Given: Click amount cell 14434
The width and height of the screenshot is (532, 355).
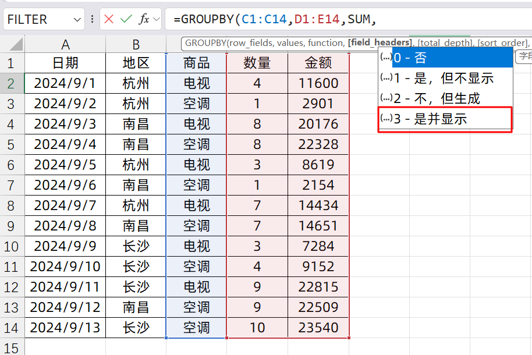Looking at the screenshot, I should (x=318, y=205).
